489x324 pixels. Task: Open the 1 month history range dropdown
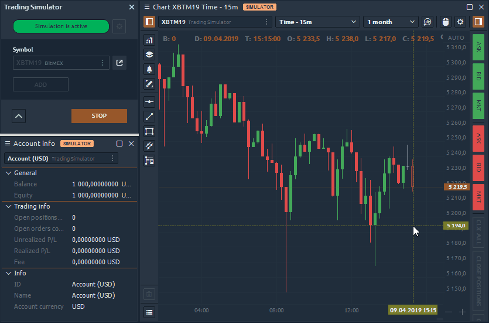pos(391,22)
